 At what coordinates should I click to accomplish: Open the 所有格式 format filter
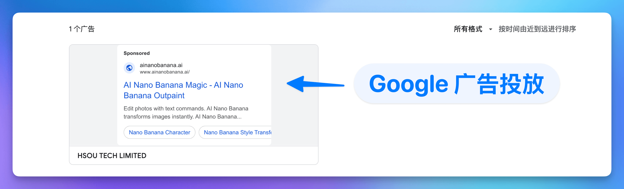point(468,29)
